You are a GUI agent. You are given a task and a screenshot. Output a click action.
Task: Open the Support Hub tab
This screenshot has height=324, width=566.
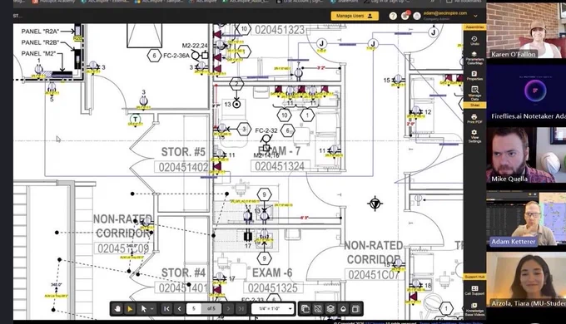[x=474, y=277]
